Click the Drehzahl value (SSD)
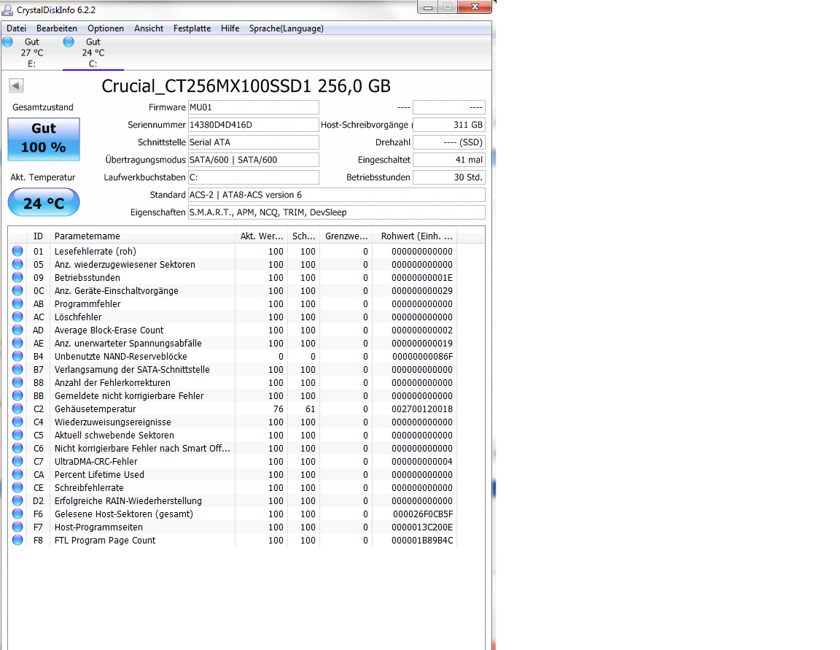840x650 pixels. [x=449, y=142]
